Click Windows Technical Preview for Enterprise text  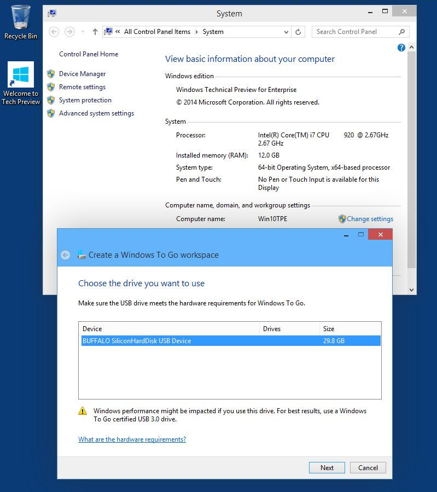236,90
